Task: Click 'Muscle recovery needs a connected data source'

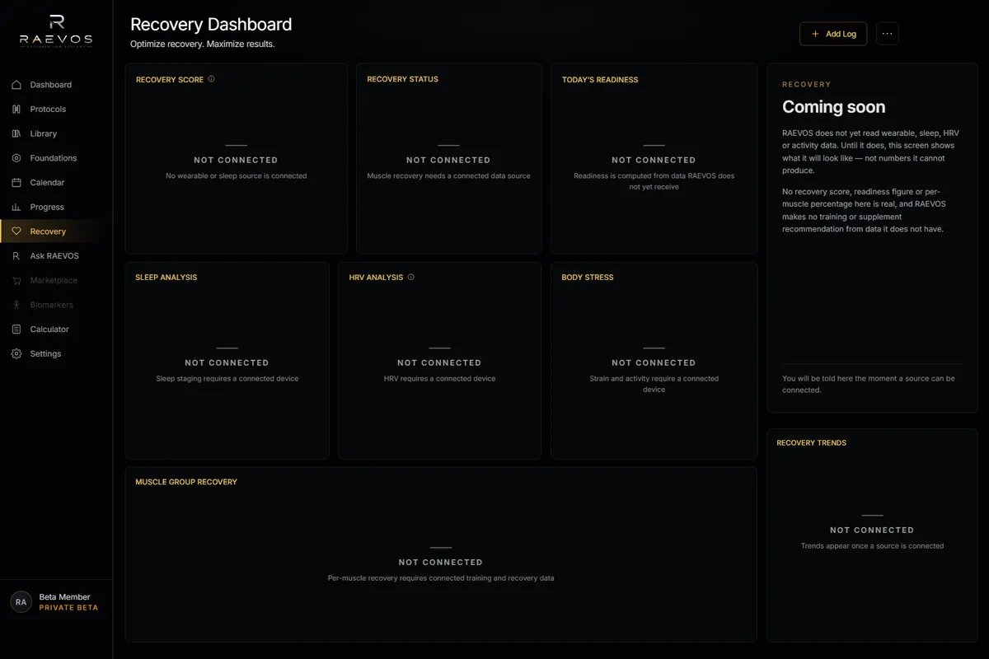Action: pos(448,176)
